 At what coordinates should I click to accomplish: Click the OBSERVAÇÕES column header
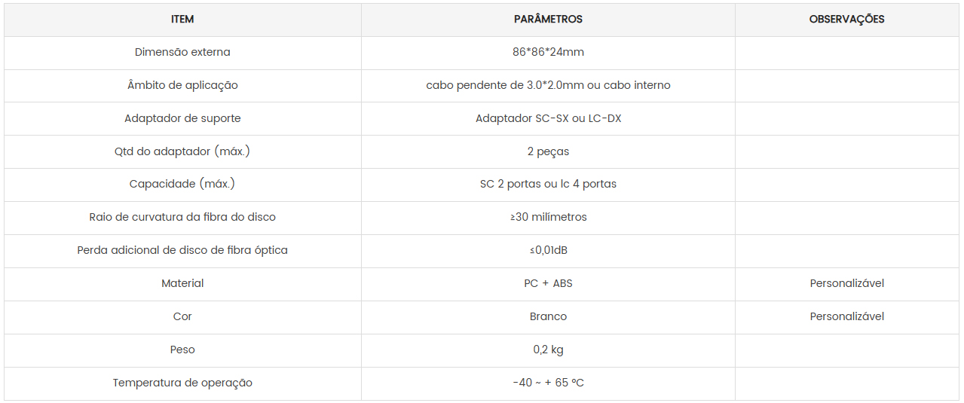(x=847, y=20)
